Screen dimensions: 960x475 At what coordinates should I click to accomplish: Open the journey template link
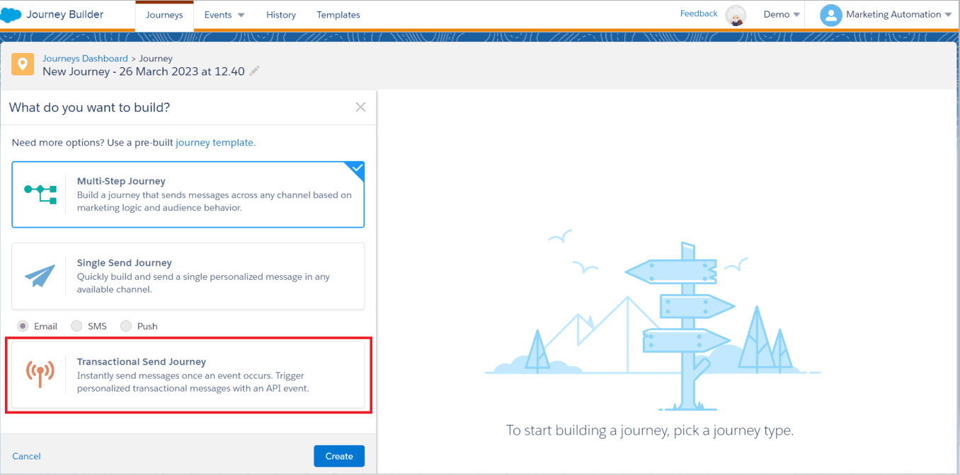click(x=215, y=142)
